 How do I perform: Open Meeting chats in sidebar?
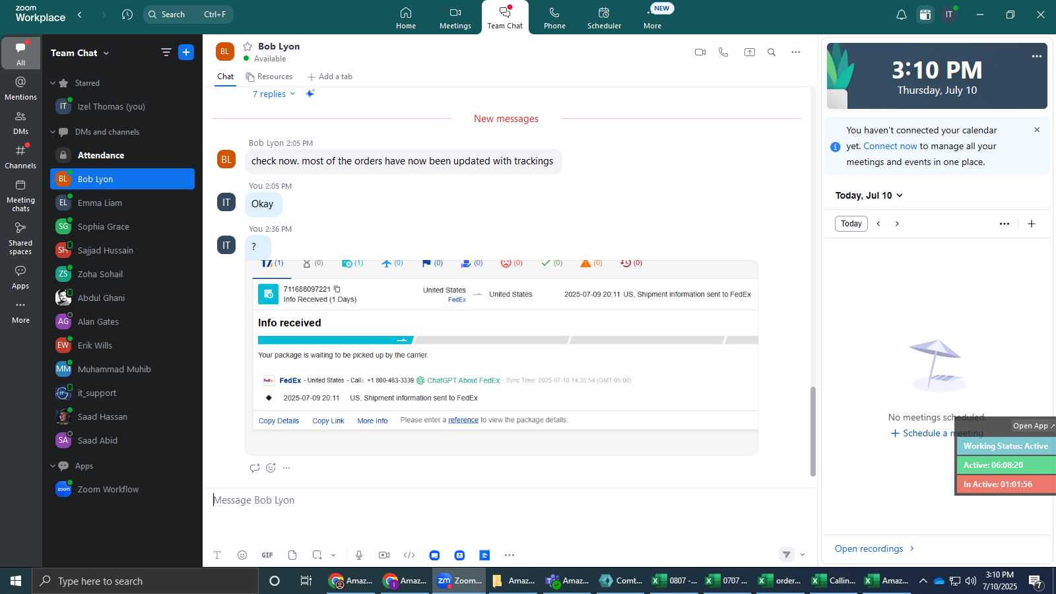pyautogui.click(x=21, y=195)
